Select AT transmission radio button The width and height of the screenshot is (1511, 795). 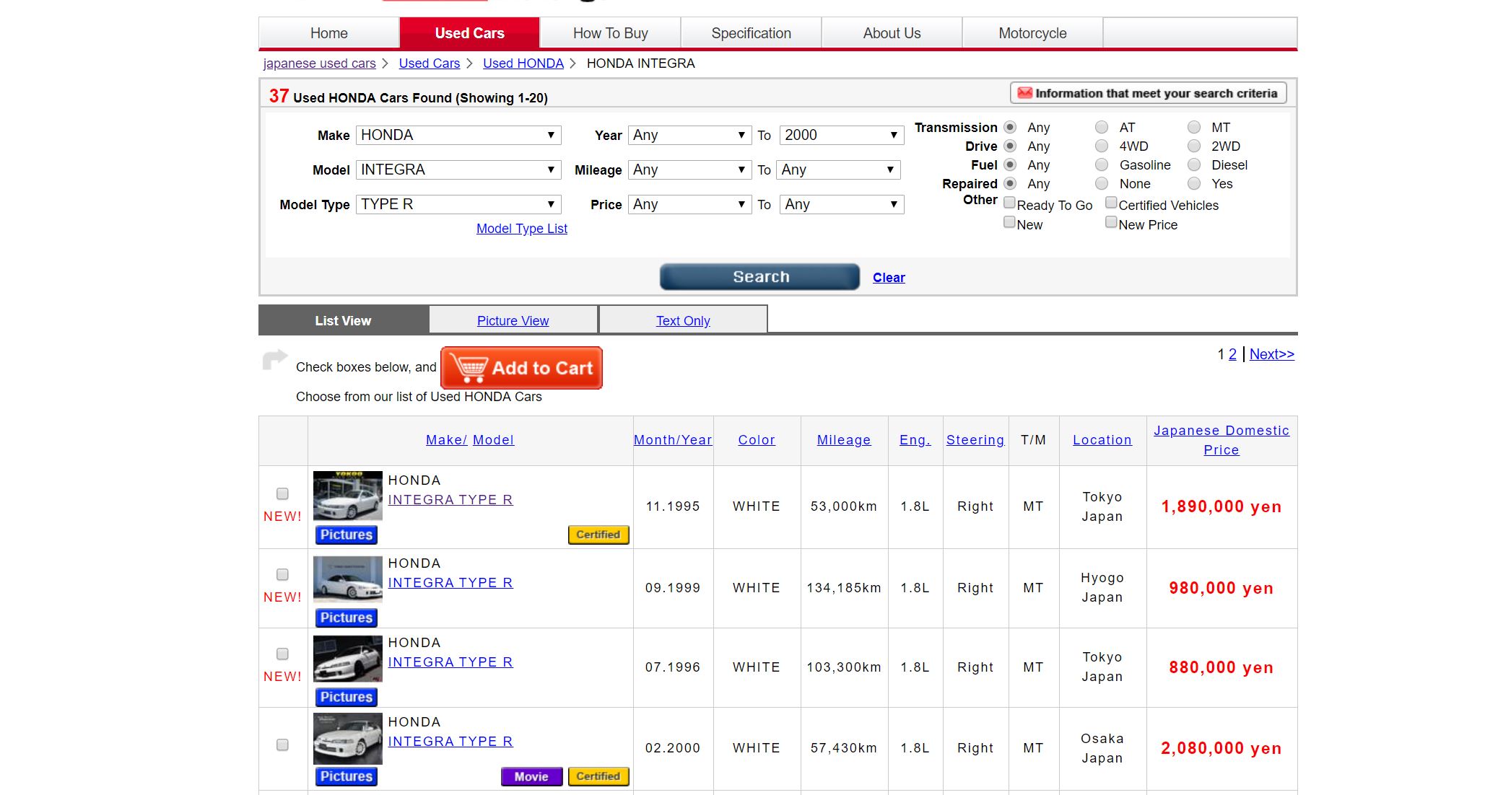coord(1102,127)
